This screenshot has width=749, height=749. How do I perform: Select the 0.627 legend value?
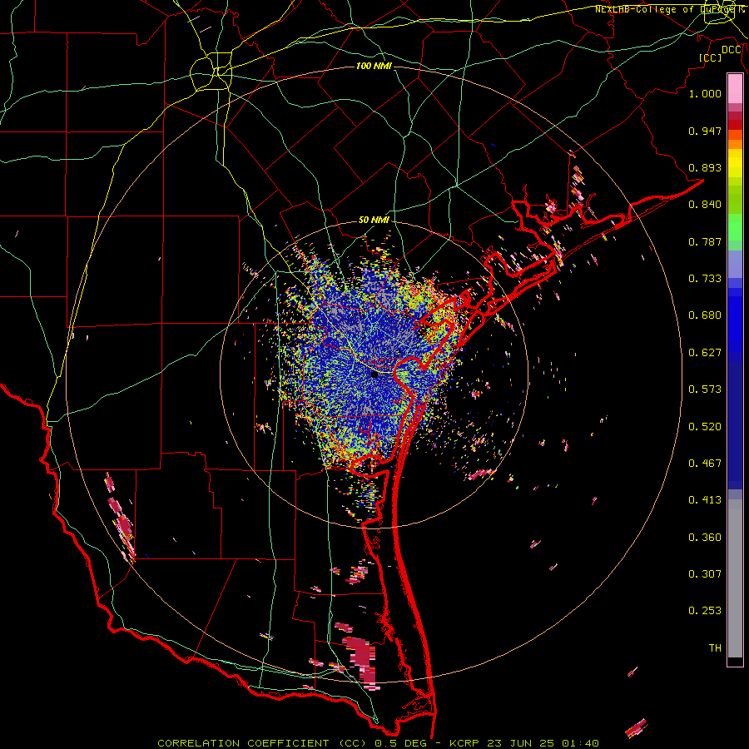[x=705, y=353]
